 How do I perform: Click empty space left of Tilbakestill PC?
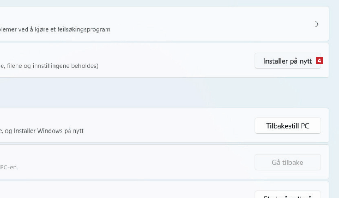point(190,125)
